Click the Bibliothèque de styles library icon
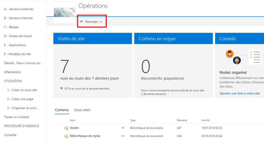This screenshot has width=264, height=141. point(66,136)
